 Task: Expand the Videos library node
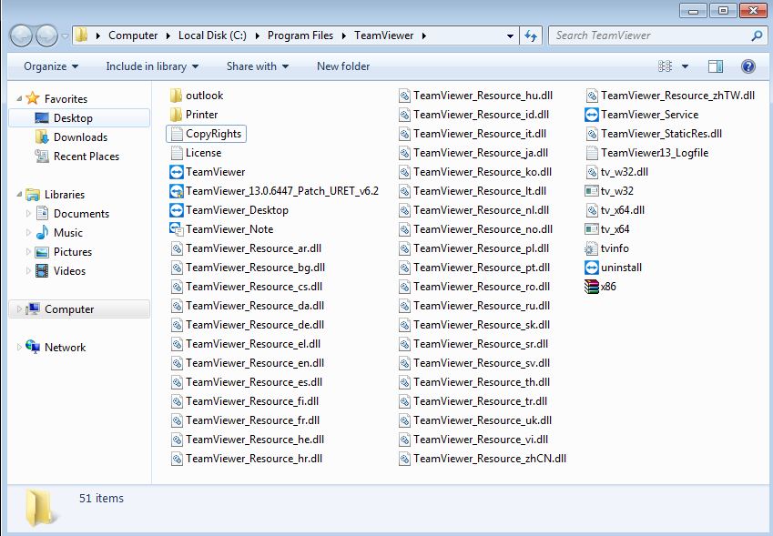(x=28, y=270)
